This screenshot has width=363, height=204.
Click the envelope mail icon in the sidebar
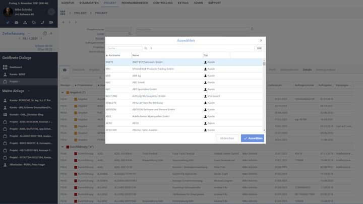(x=17, y=23)
